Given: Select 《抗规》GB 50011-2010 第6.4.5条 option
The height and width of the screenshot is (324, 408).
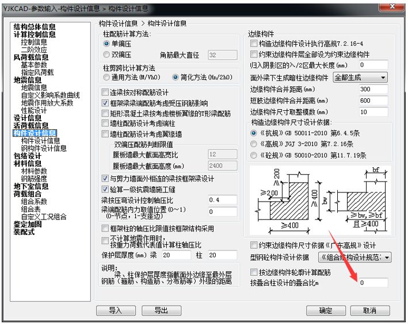Looking at the screenshot, I should coord(253,133).
